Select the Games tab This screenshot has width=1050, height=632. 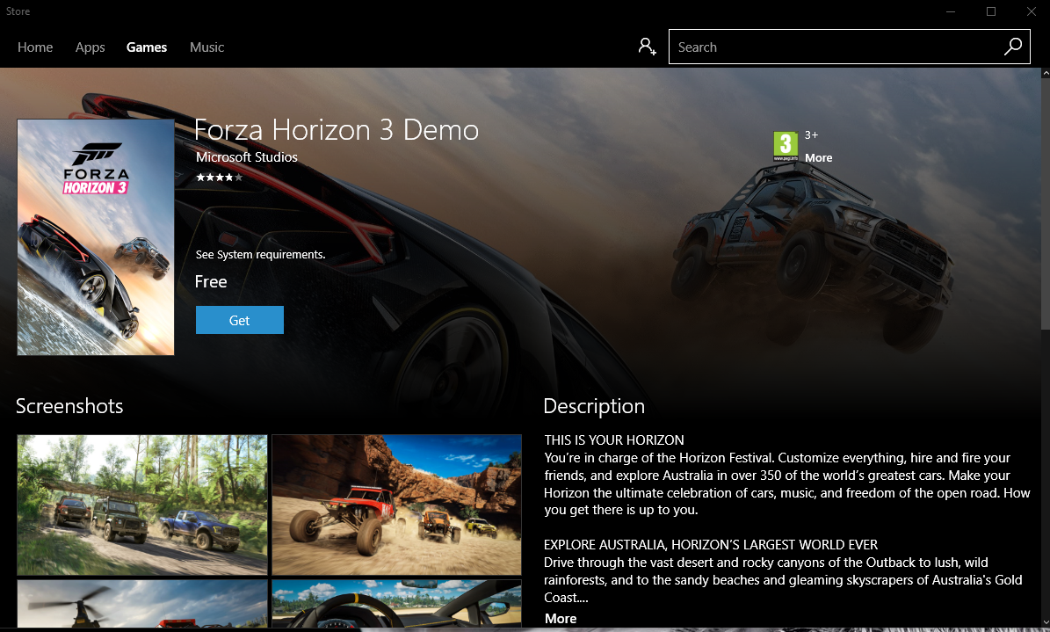147,47
